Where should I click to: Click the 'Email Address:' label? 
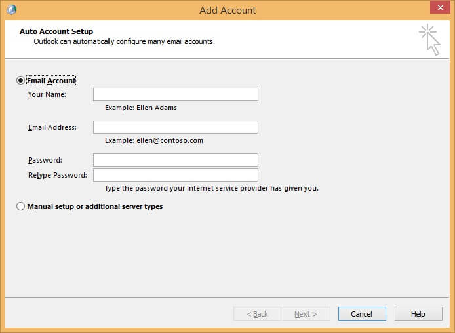point(52,127)
